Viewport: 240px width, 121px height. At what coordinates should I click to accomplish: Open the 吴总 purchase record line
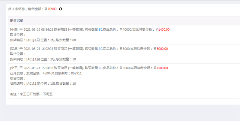[89, 49]
